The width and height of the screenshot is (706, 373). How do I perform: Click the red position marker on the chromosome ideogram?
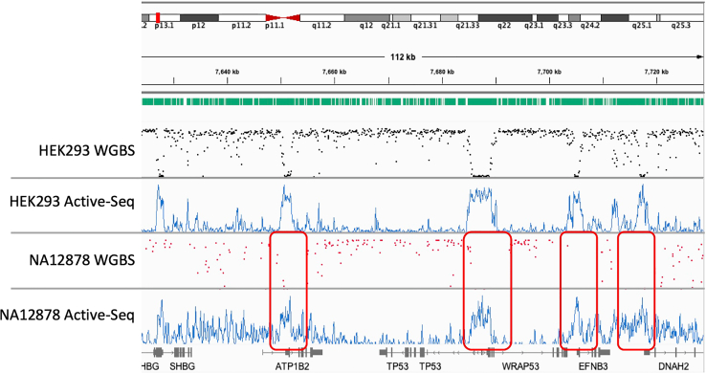click(158, 17)
